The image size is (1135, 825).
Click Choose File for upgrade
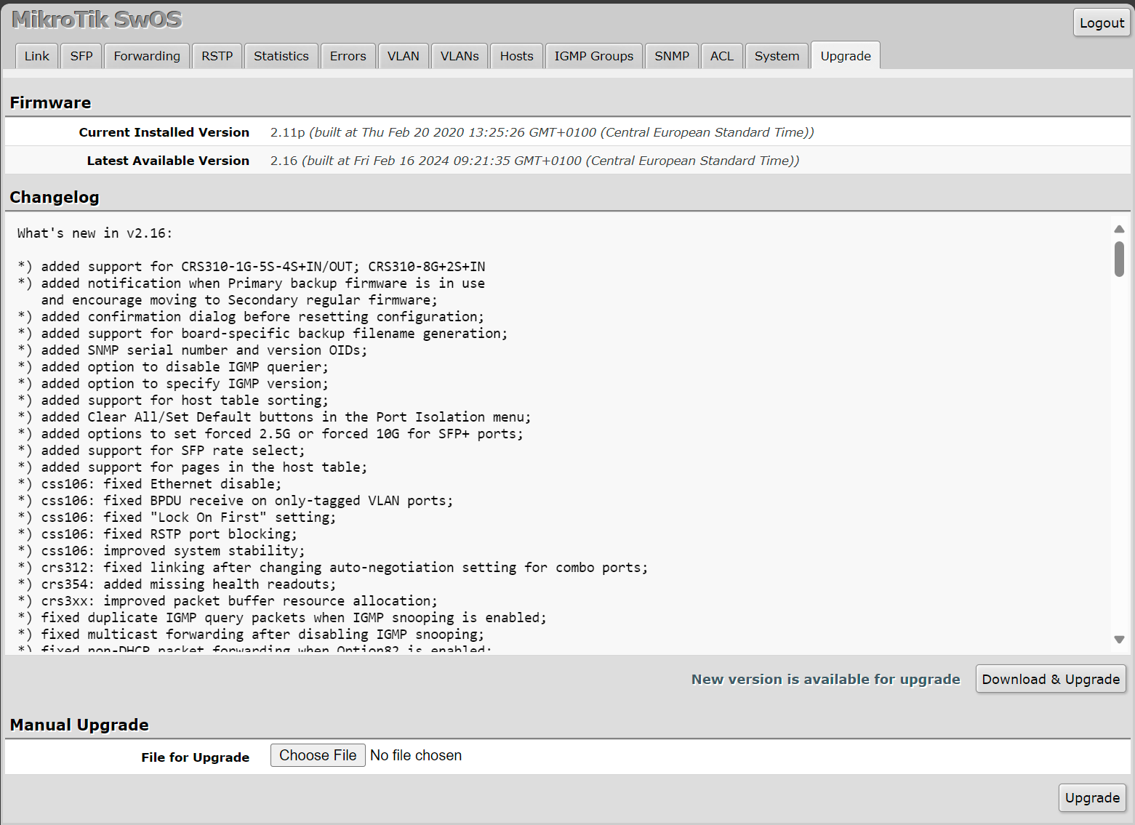(318, 755)
